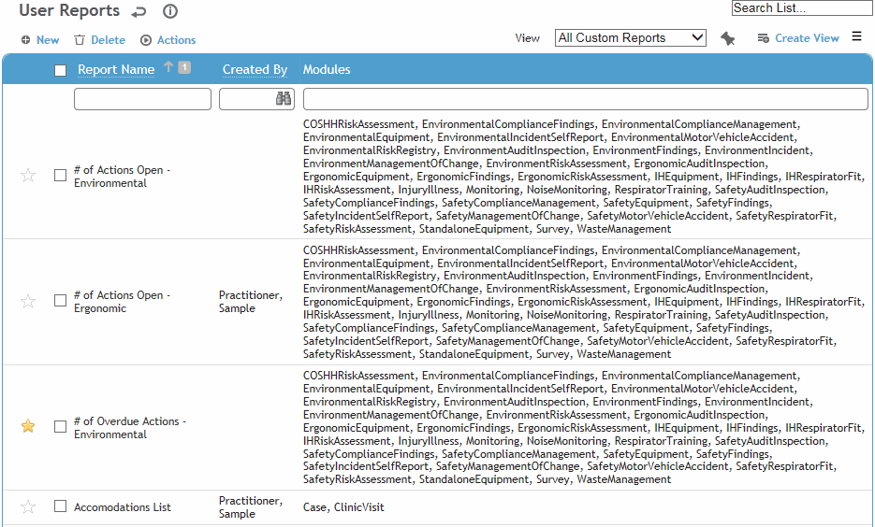Click the Actions play-circle icon

[146, 40]
